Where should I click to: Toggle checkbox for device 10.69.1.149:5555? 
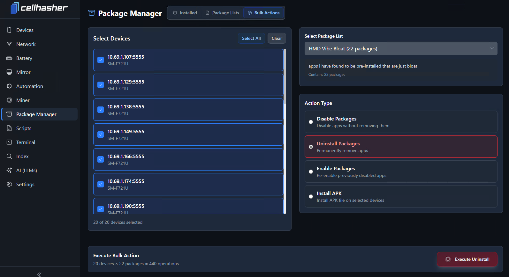pyautogui.click(x=101, y=135)
